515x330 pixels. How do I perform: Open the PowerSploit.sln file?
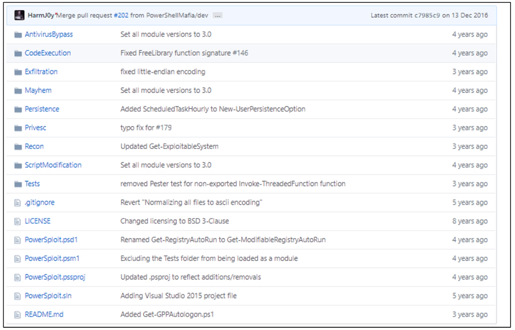[48, 296]
